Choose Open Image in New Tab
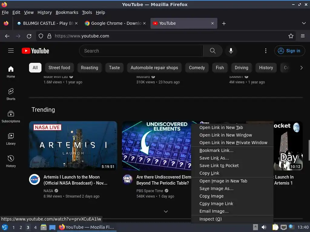The image size is (310, 232). click(232, 181)
